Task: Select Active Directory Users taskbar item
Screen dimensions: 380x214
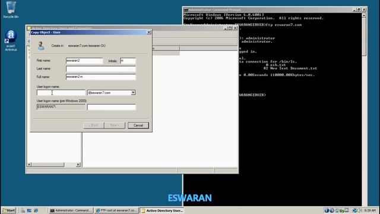Action: click(162, 210)
